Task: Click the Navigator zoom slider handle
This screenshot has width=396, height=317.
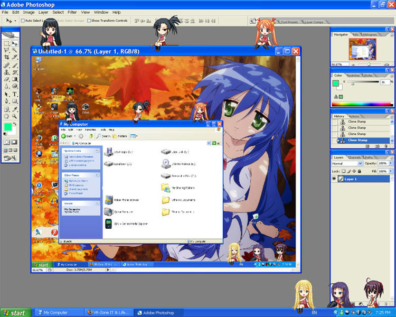Action: pyautogui.click(x=369, y=64)
